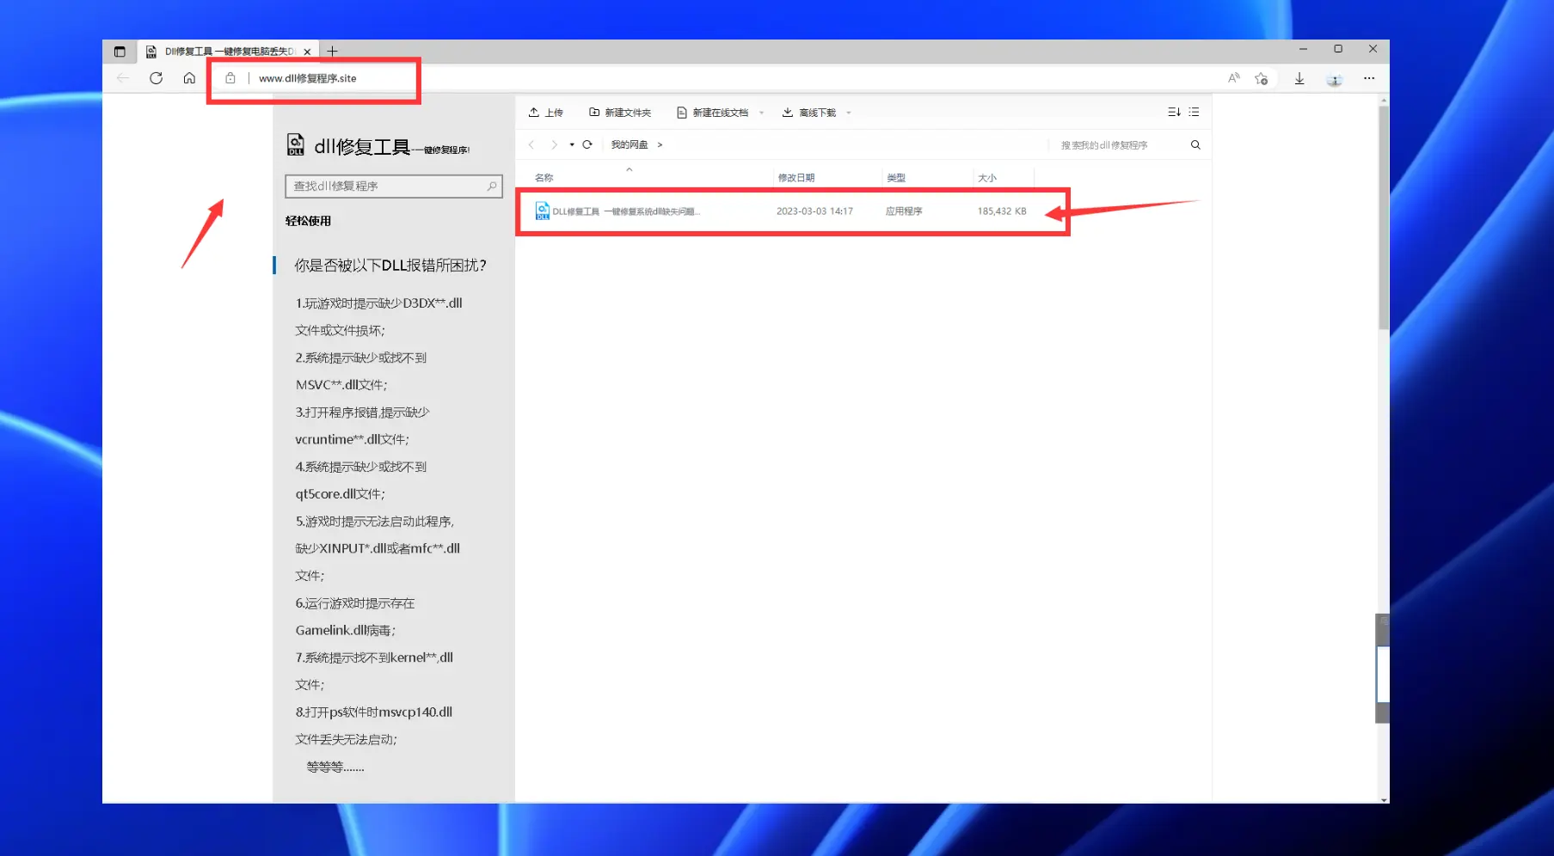Click the date 2023-03-03 14:17
Screen dimensions: 1554x856
tap(814, 211)
